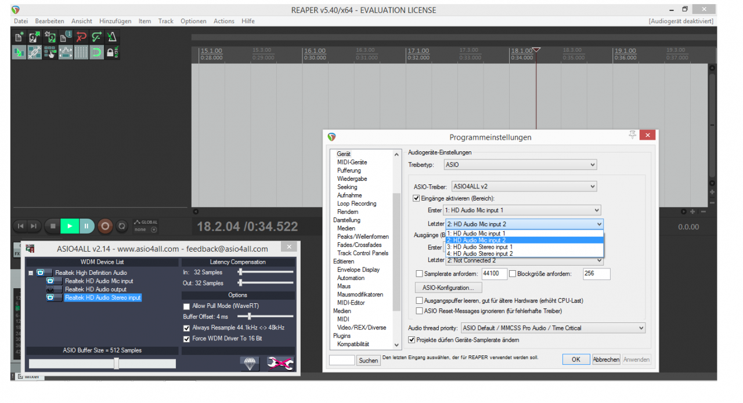This screenshot has width=743, height=403.
Task: Reset ASIO4ALL defaults with parachute icon
Action: tap(250, 363)
